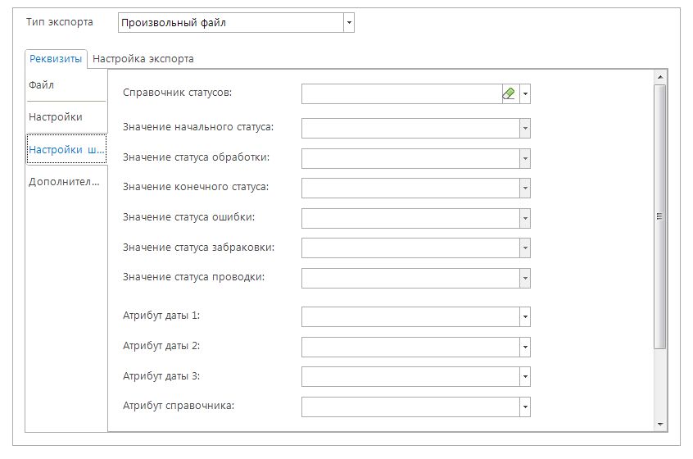Screen dimensions: 693x459
Task: Expand Значение статуса проводки dropdown
Action: 525,279
